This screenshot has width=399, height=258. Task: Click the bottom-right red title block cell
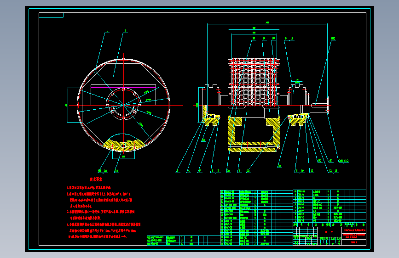click(354, 242)
